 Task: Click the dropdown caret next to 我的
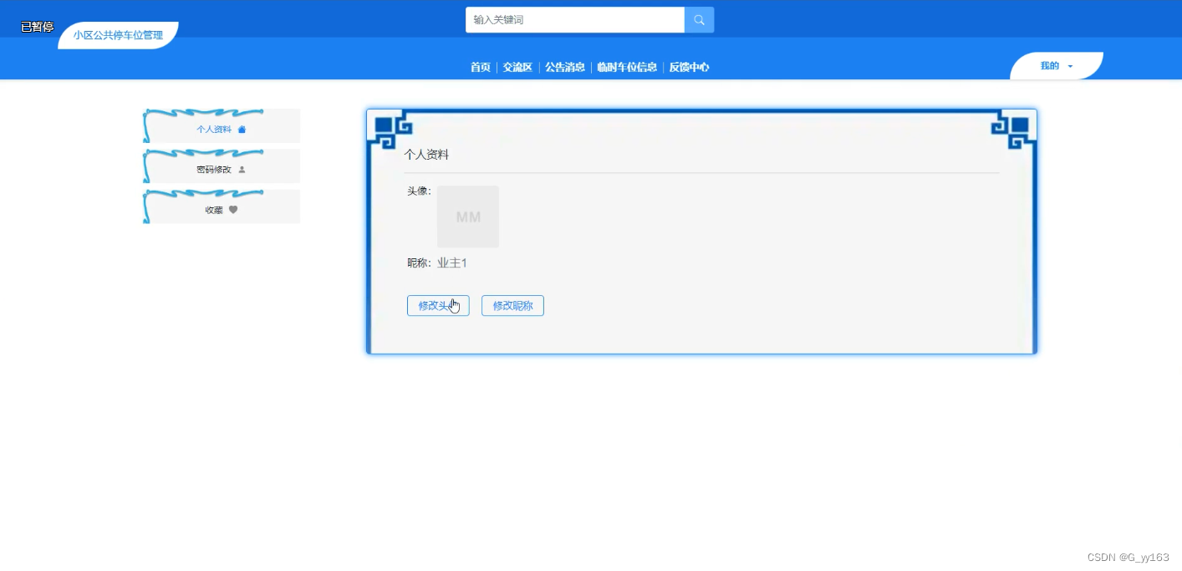coord(1070,67)
